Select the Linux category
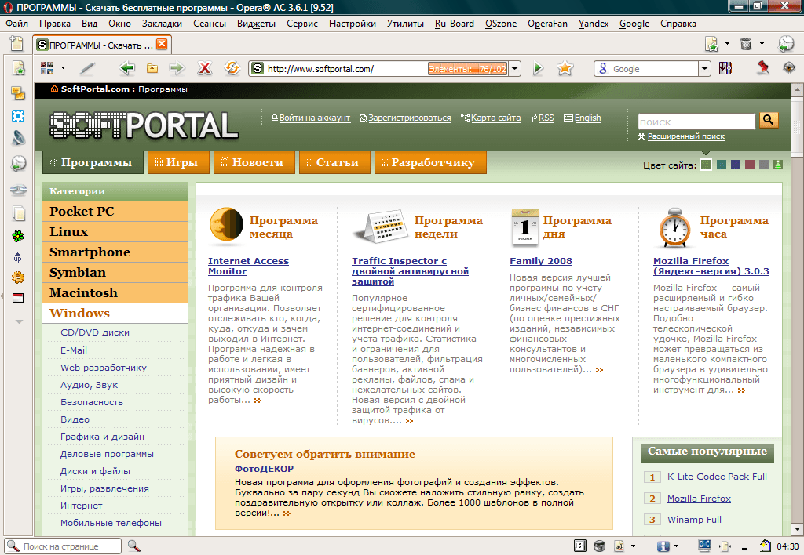This screenshot has width=804, height=555. click(115, 231)
